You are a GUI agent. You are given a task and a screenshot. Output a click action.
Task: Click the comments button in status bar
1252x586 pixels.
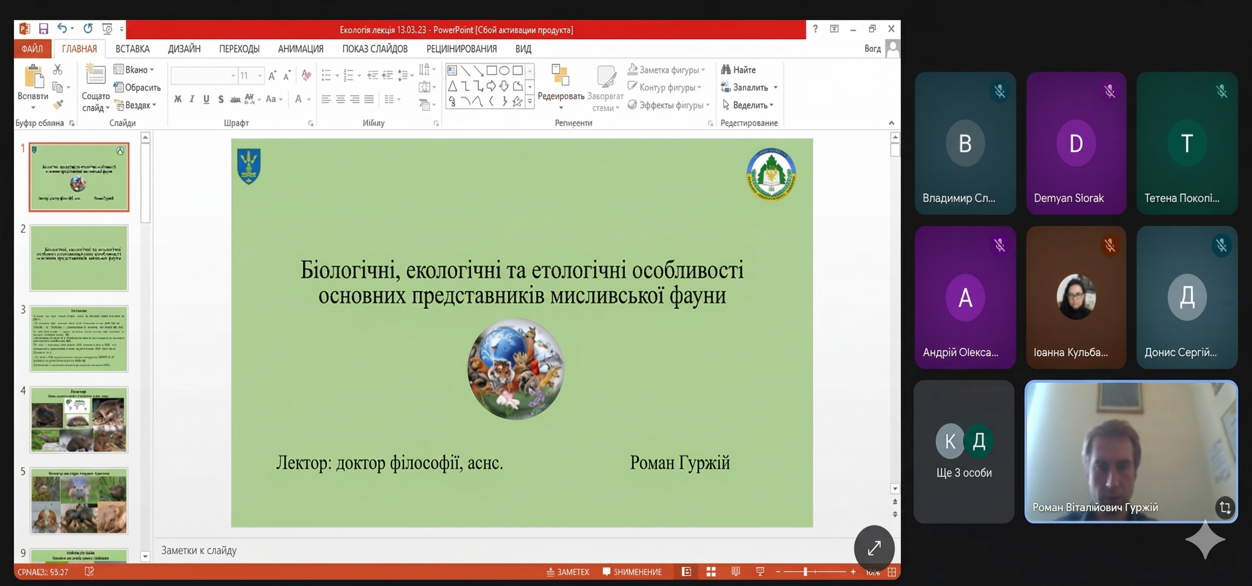click(x=632, y=572)
